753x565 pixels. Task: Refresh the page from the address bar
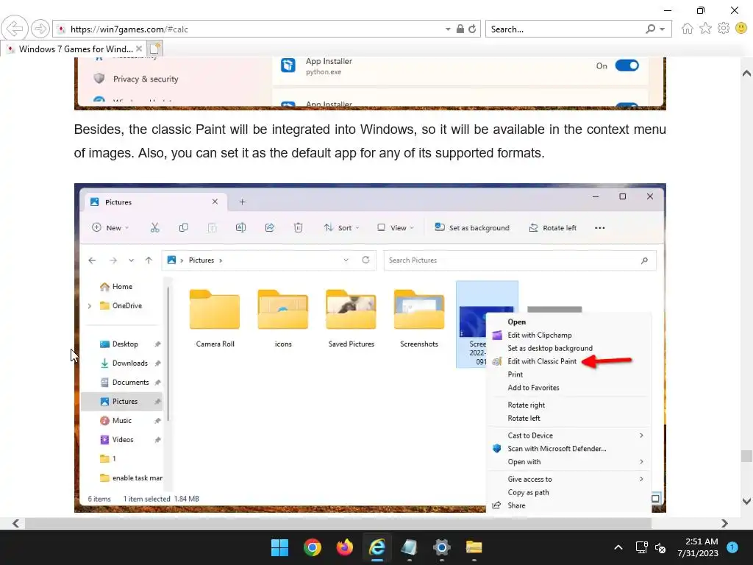click(472, 29)
